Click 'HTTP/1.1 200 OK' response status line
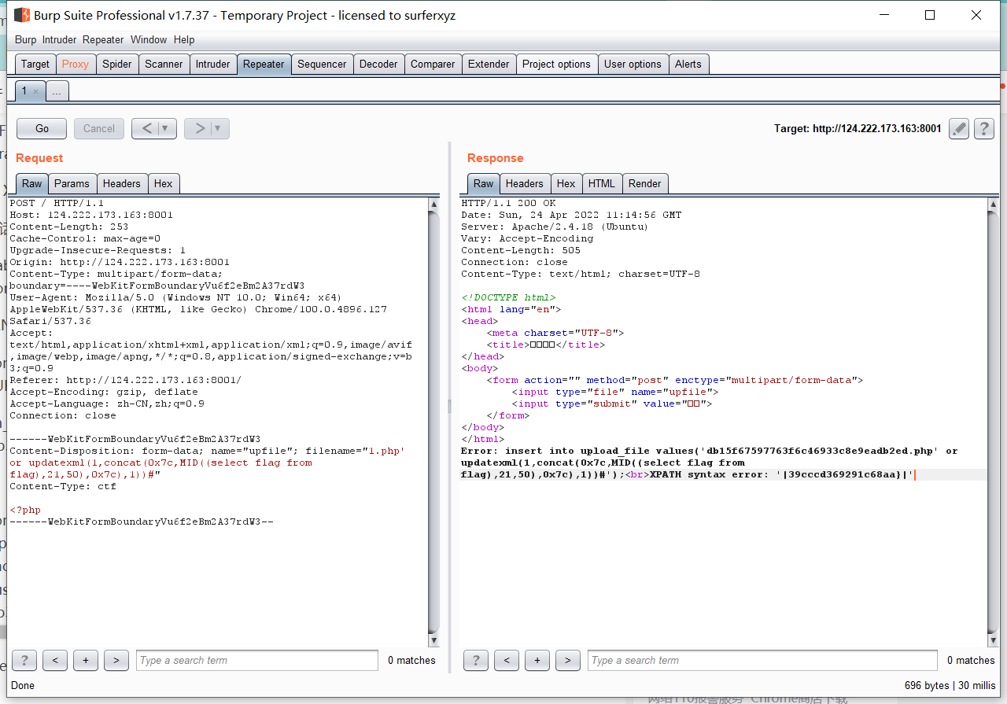This screenshot has height=704, width=1007. 508,203
